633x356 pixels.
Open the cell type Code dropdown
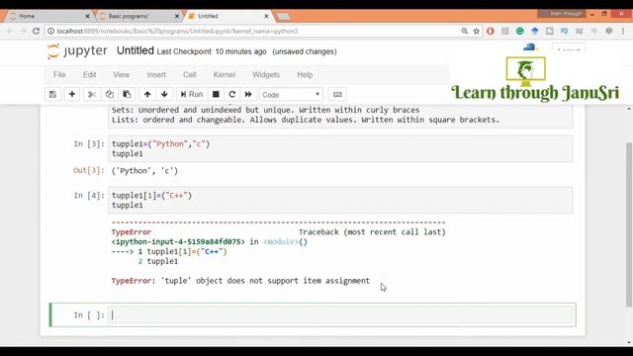tap(291, 95)
